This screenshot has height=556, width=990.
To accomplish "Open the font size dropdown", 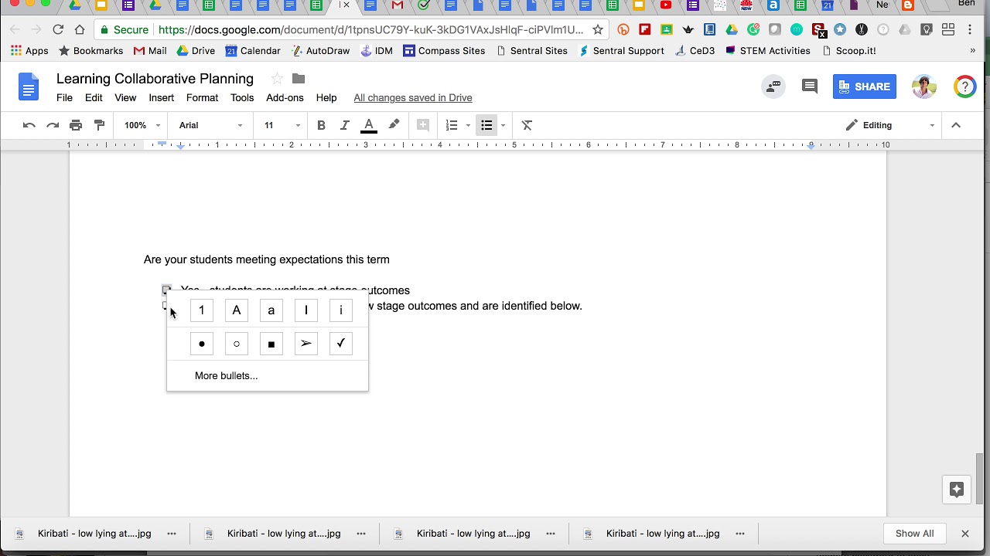I will (x=282, y=125).
